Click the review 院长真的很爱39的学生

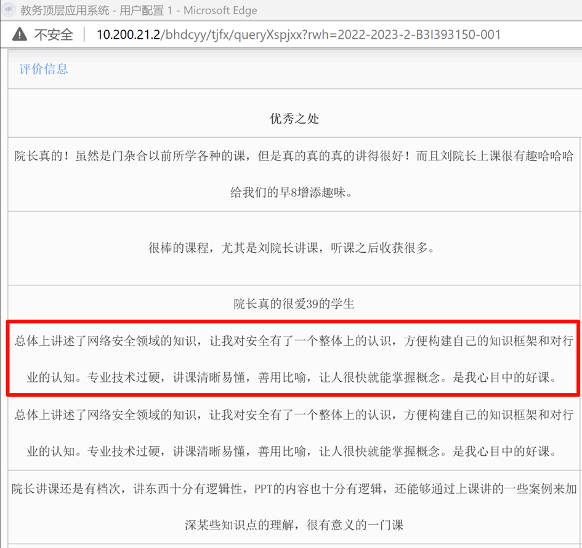click(x=294, y=304)
